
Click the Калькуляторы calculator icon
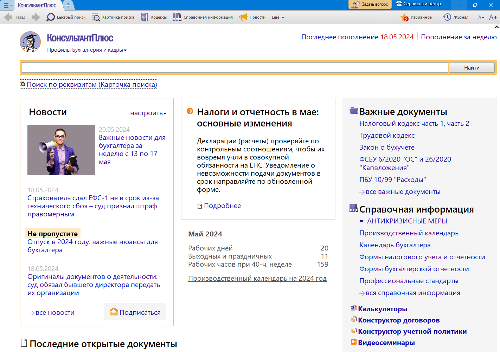coord(354,308)
